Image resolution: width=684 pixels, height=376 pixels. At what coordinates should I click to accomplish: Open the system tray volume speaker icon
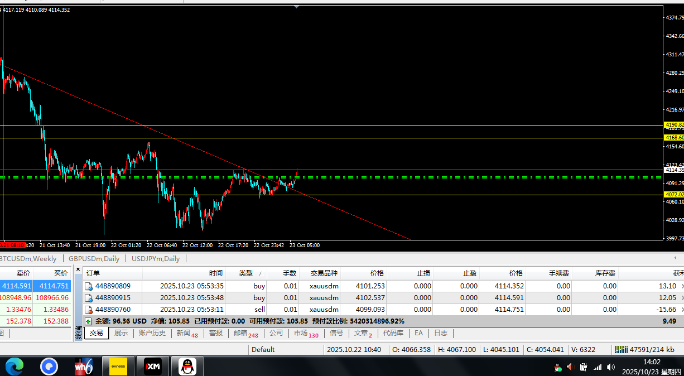(611, 367)
